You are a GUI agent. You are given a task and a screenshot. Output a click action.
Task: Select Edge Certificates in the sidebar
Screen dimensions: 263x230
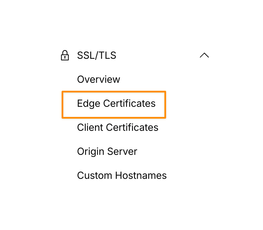116,103
